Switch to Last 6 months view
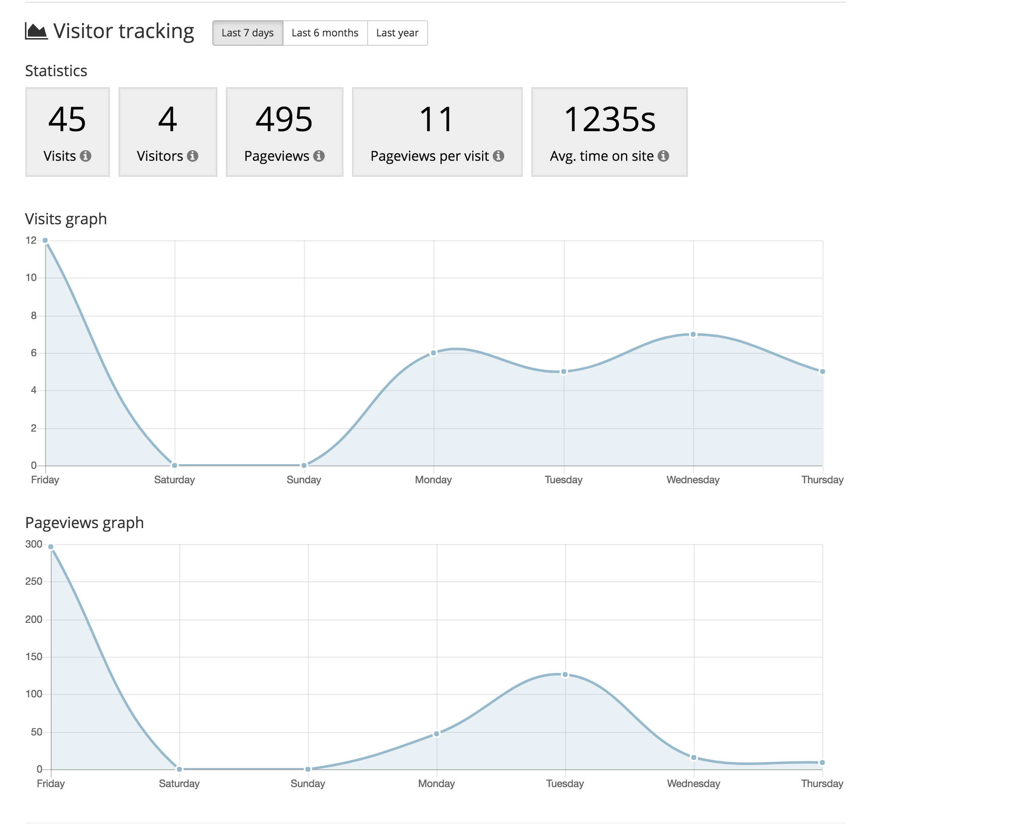Image resolution: width=1022 pixels, height=826 pixels. (x=325, y=33)
